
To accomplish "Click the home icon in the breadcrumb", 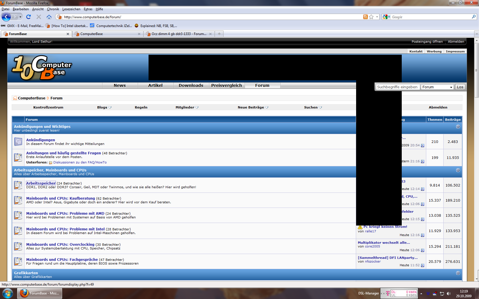I will pyautogui.click(x=15, y=98).
